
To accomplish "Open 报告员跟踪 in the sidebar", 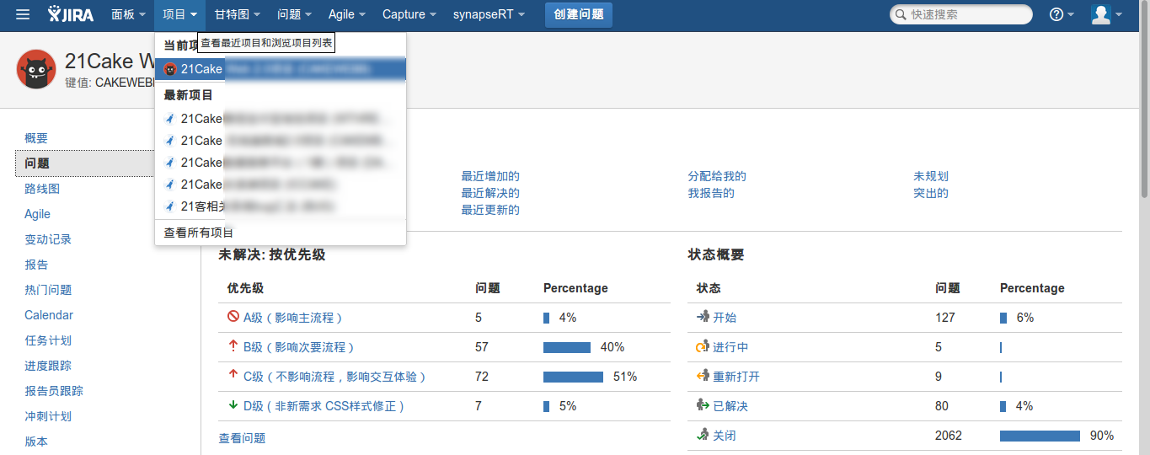I will (54, 391).
